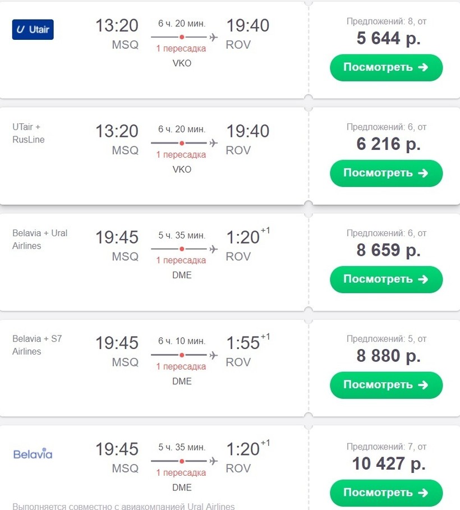Click the 8 659 р. price
The height and width of the screenshot is (510, 460).
pos(388,250)
